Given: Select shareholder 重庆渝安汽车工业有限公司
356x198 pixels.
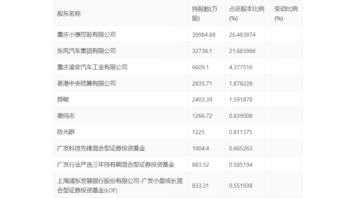Looking at the screenshot, I should pos(92,67).
